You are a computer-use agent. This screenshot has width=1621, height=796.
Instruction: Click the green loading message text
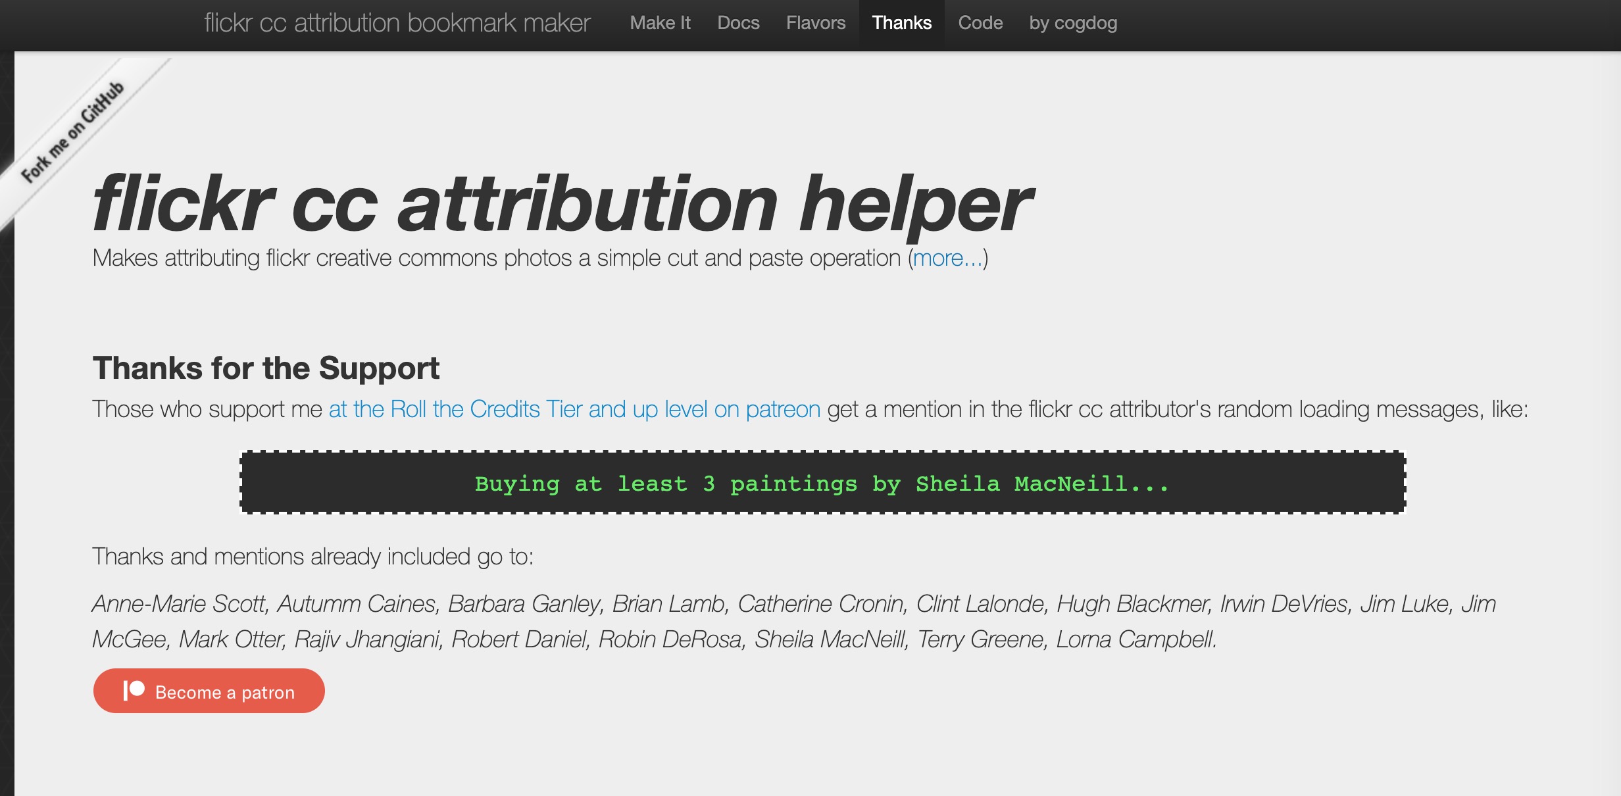(822, 484)
